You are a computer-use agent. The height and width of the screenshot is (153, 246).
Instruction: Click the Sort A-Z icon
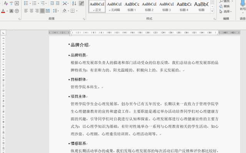pos(74,3)
